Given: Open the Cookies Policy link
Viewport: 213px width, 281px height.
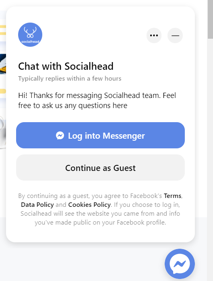Looking at the screenshot, I should pyautogui.click(x=89, y=205).
